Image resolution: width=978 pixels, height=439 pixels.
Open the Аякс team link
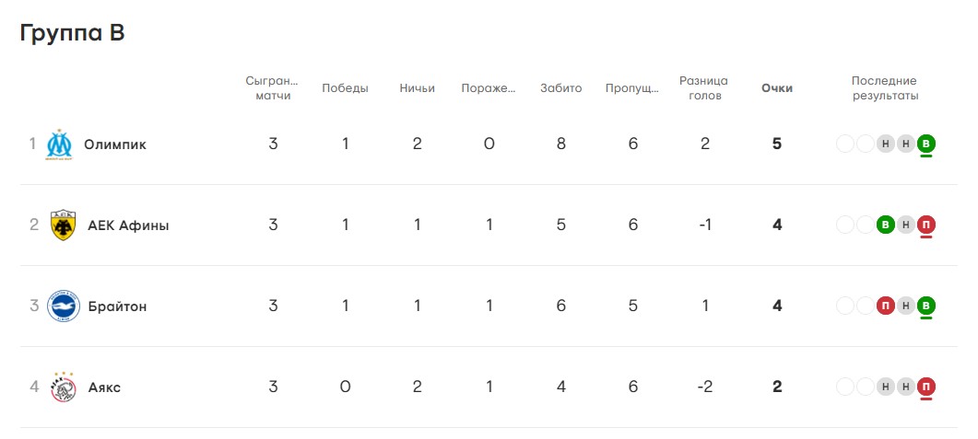(x=104, y=387)
